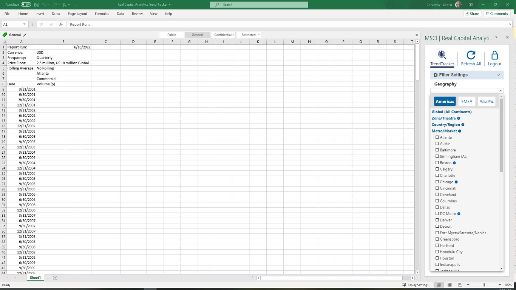This screenshot has width=516, height=290.
Task: Select the EMEA region tab
Action: (467, 101)
